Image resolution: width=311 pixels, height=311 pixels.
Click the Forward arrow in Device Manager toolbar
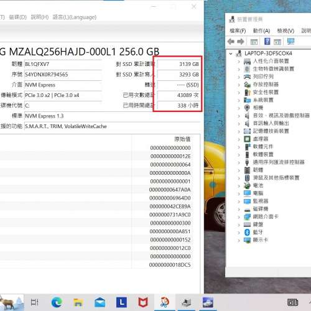tap(241, 42)
